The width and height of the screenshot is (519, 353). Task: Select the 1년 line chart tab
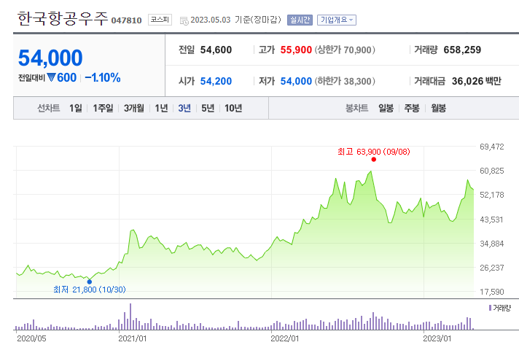(x=162, y=108)
